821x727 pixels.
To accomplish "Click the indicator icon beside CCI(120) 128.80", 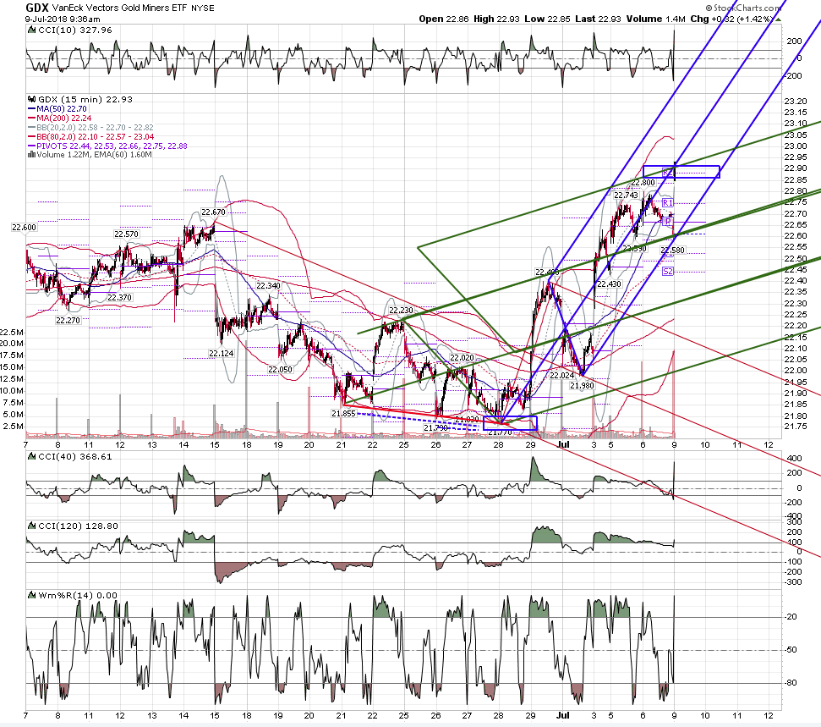I will point(31,526).
